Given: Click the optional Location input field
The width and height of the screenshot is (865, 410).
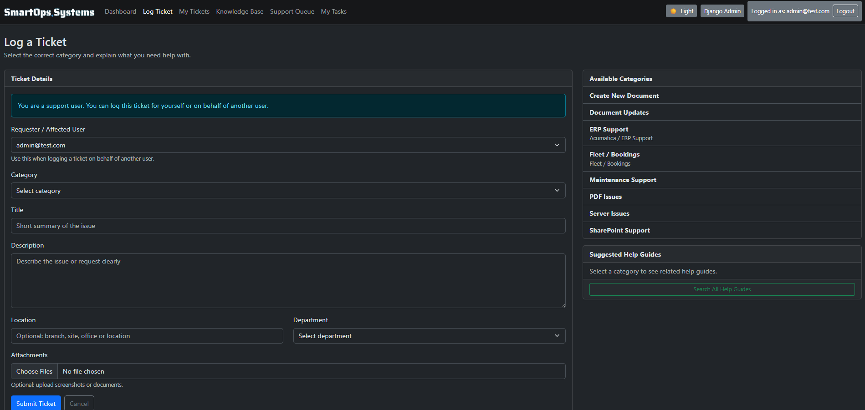Looking at the screenshot, I should pyautogui.click(x=147, y=336).
